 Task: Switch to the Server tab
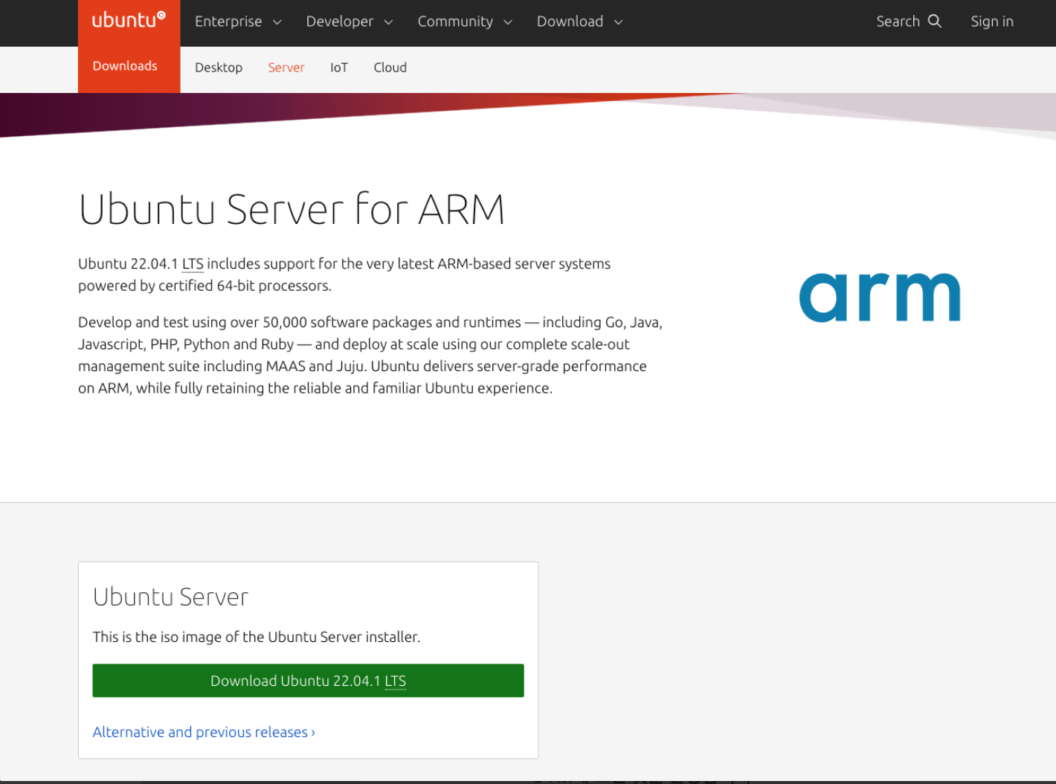[x=286, y=68]
